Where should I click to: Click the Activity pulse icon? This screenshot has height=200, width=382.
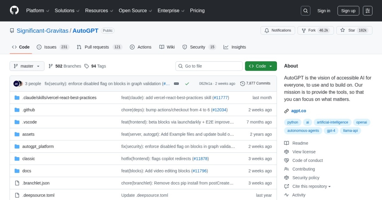click(287, 195)
